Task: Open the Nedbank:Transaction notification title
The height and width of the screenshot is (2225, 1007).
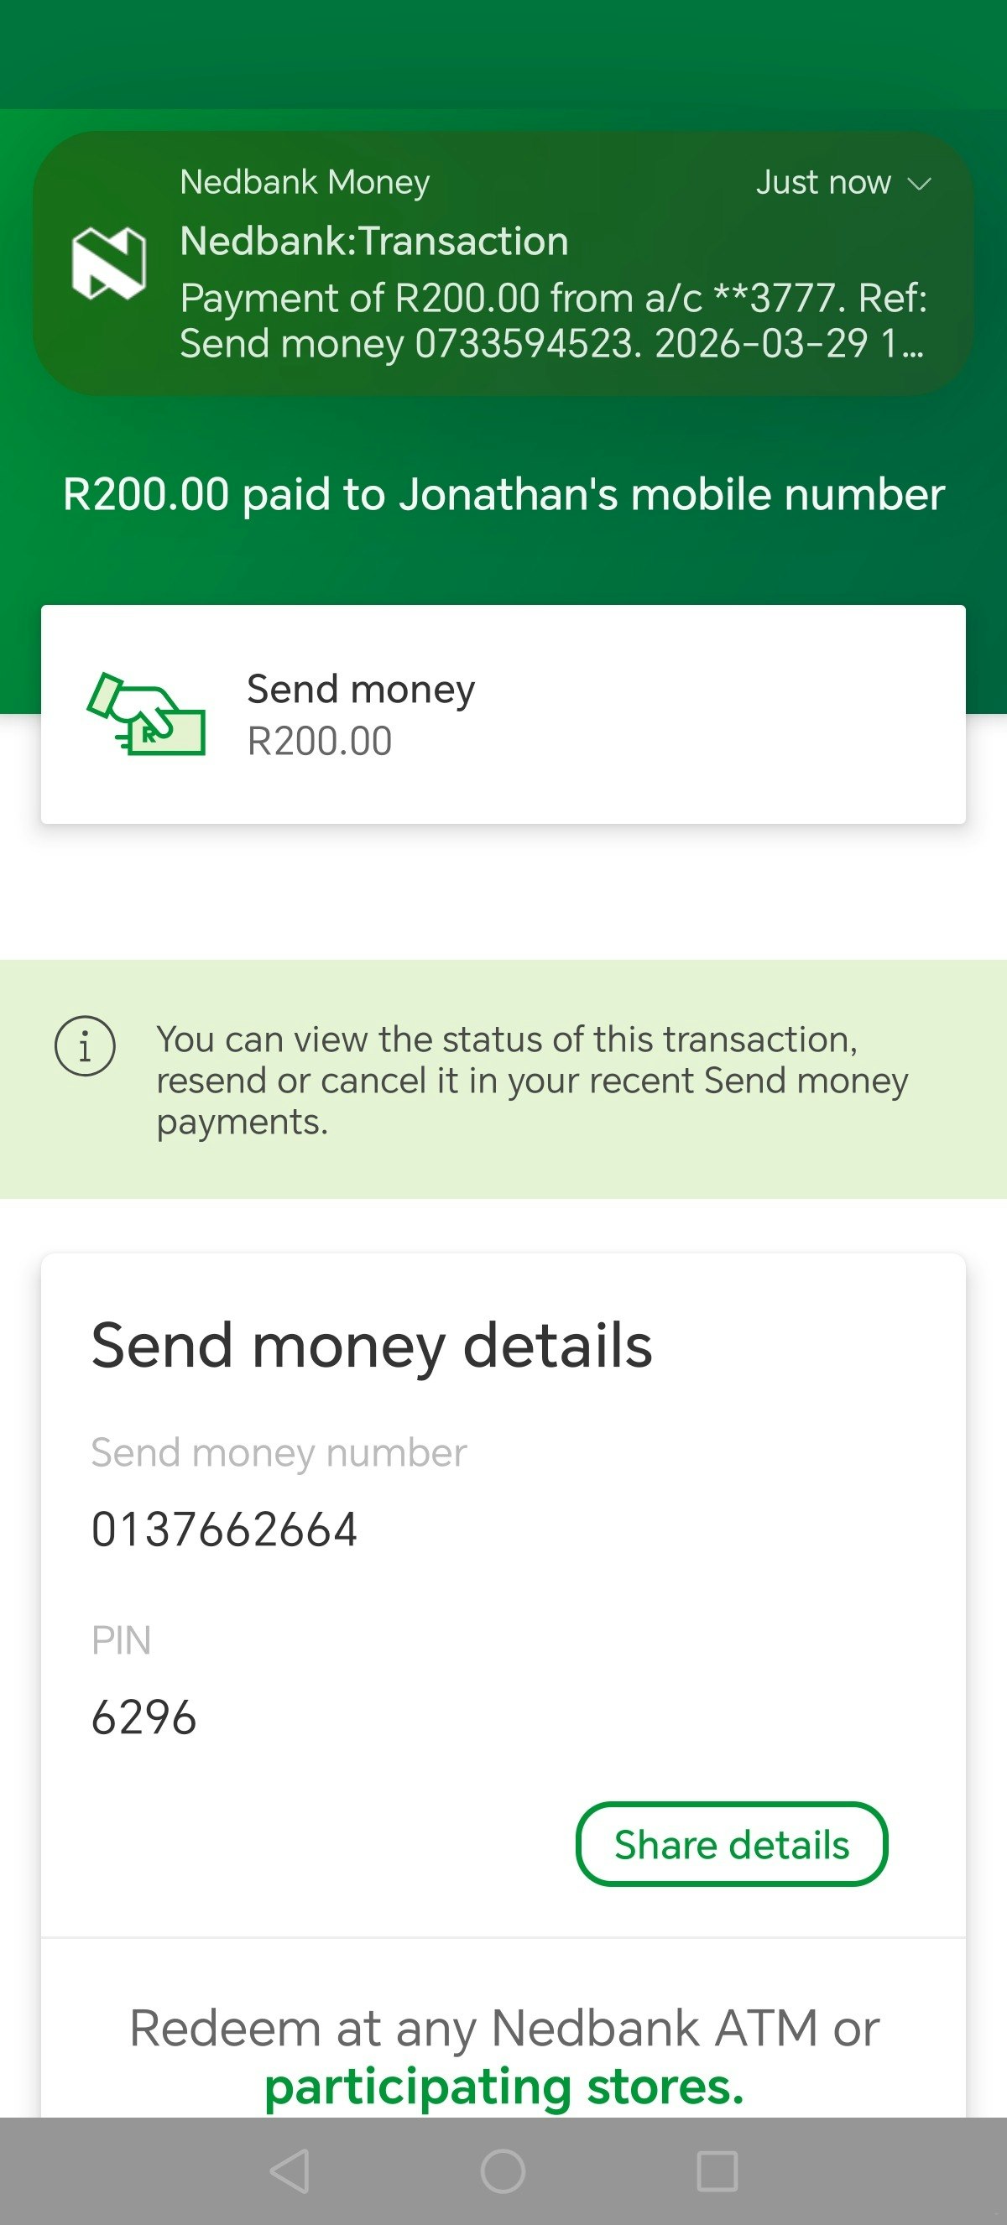Action: click(374, 241)
